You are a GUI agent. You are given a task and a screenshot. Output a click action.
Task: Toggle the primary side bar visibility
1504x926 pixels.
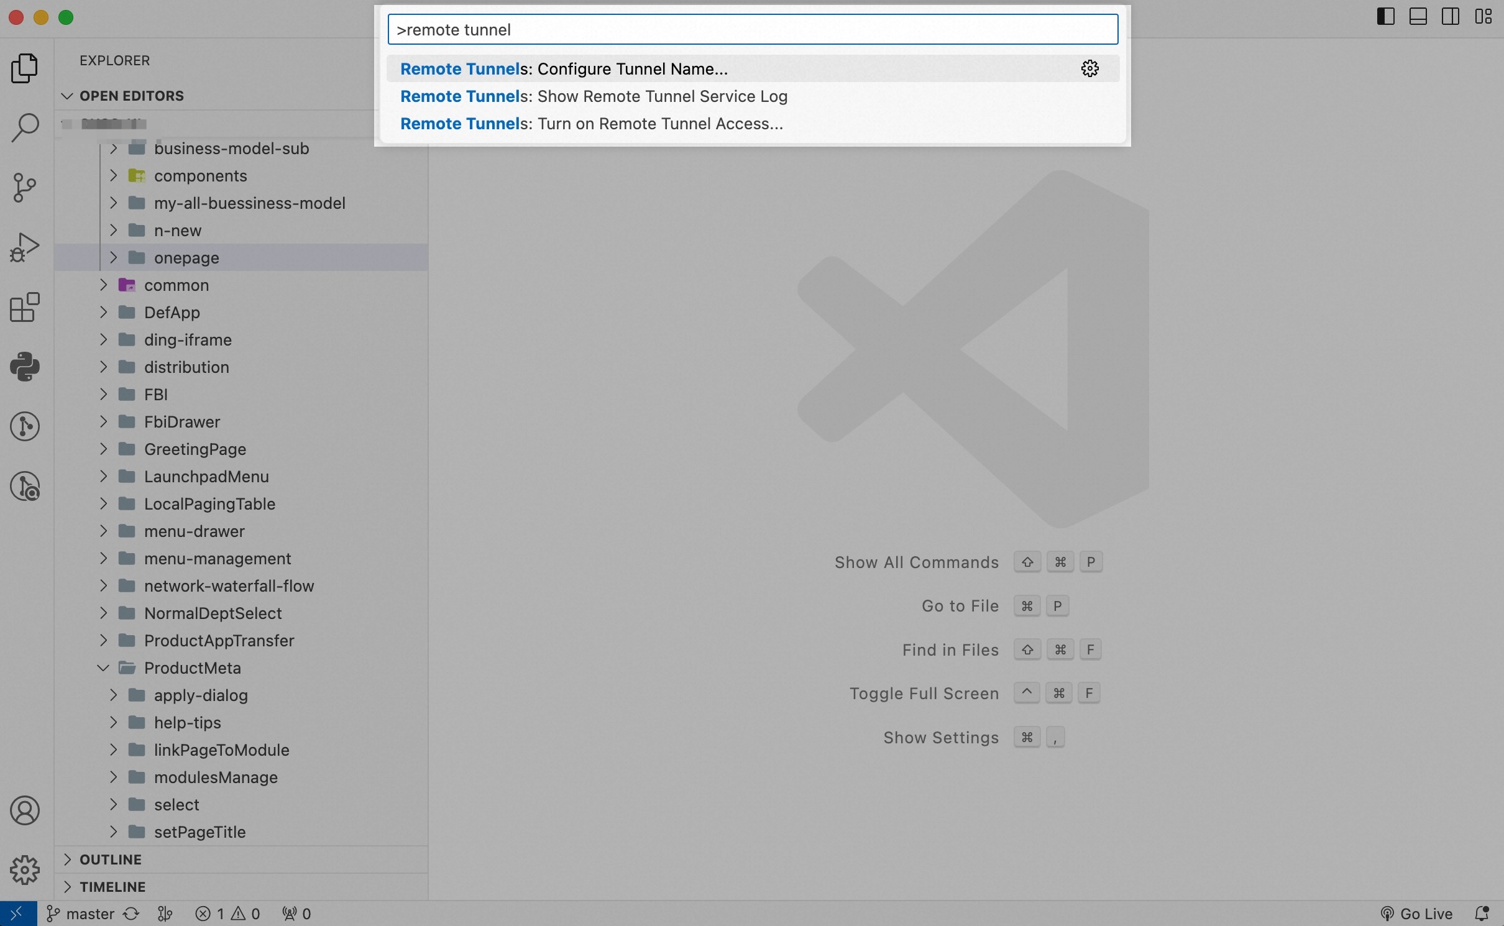(x=1385, y=17)
